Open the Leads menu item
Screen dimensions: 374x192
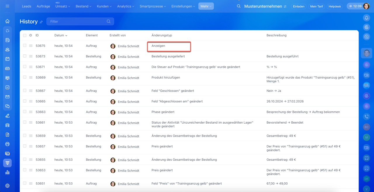(27, 6)
